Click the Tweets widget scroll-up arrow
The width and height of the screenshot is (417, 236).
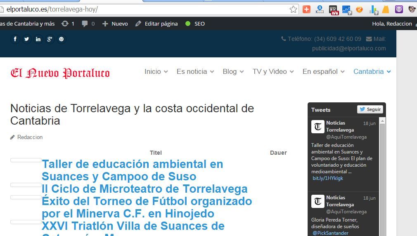click(x=382, y=121)
